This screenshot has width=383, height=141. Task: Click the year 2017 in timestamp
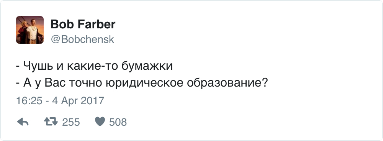click(92, 101)
